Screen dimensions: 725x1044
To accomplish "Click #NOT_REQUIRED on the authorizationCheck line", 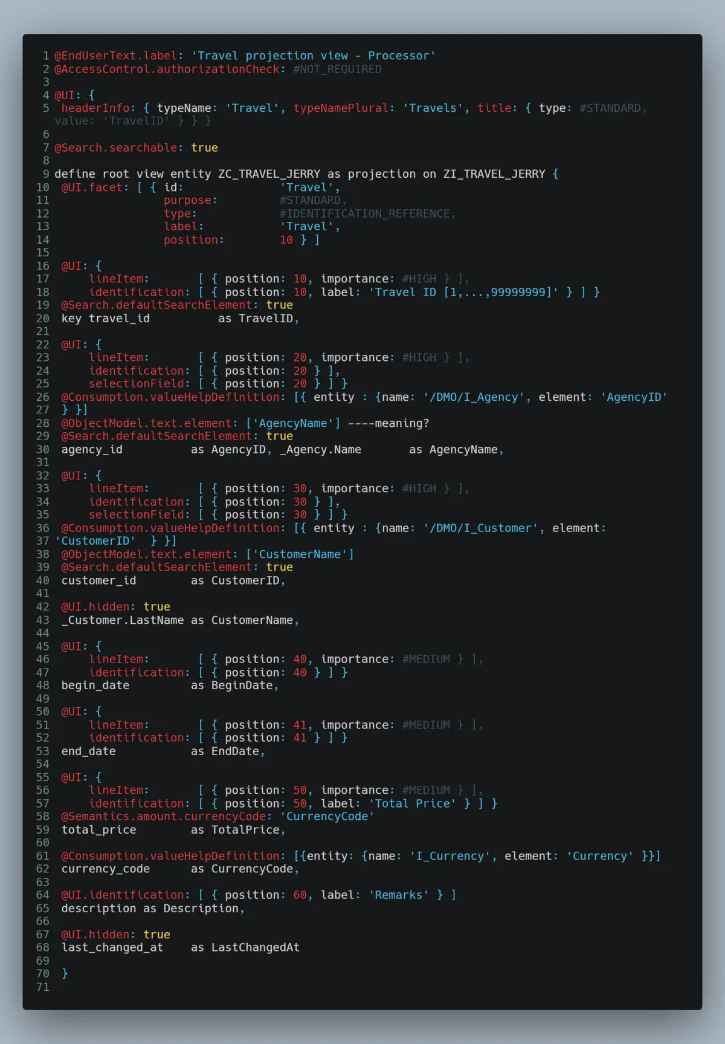I will point(337,69).
